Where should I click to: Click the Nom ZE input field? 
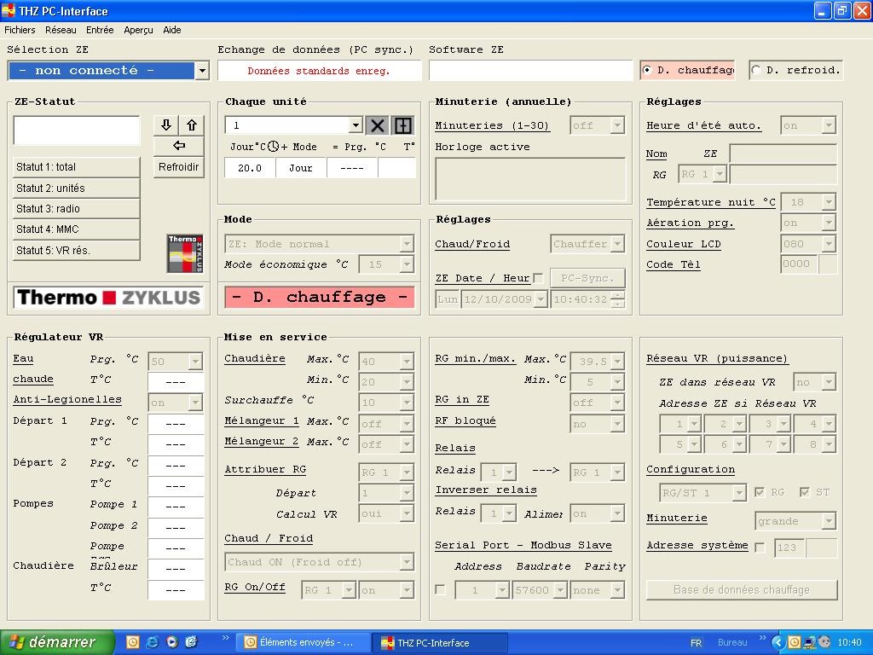783,154
